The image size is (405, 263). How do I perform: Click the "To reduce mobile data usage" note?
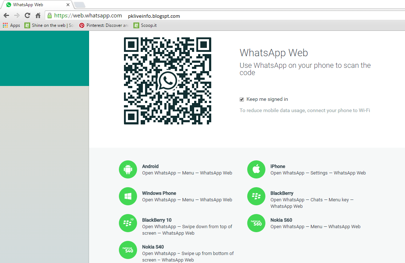(x=305, y=110)
